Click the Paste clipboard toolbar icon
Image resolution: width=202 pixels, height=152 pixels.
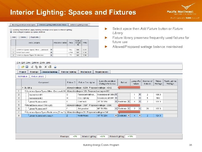(x=40, y=67)
